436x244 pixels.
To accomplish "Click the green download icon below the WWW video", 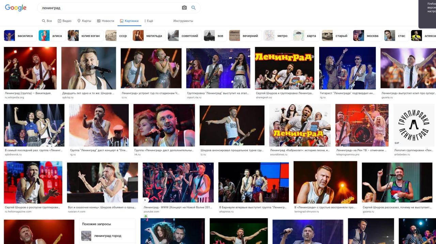I will click(146, 216).
